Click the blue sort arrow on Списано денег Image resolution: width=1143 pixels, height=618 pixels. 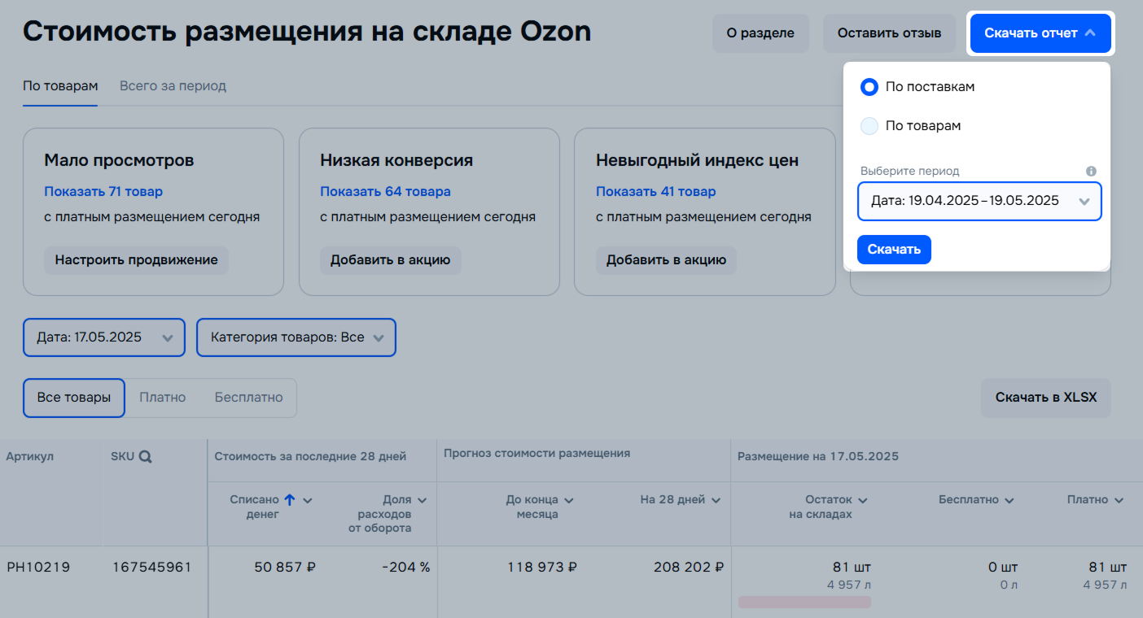(289, 500)
